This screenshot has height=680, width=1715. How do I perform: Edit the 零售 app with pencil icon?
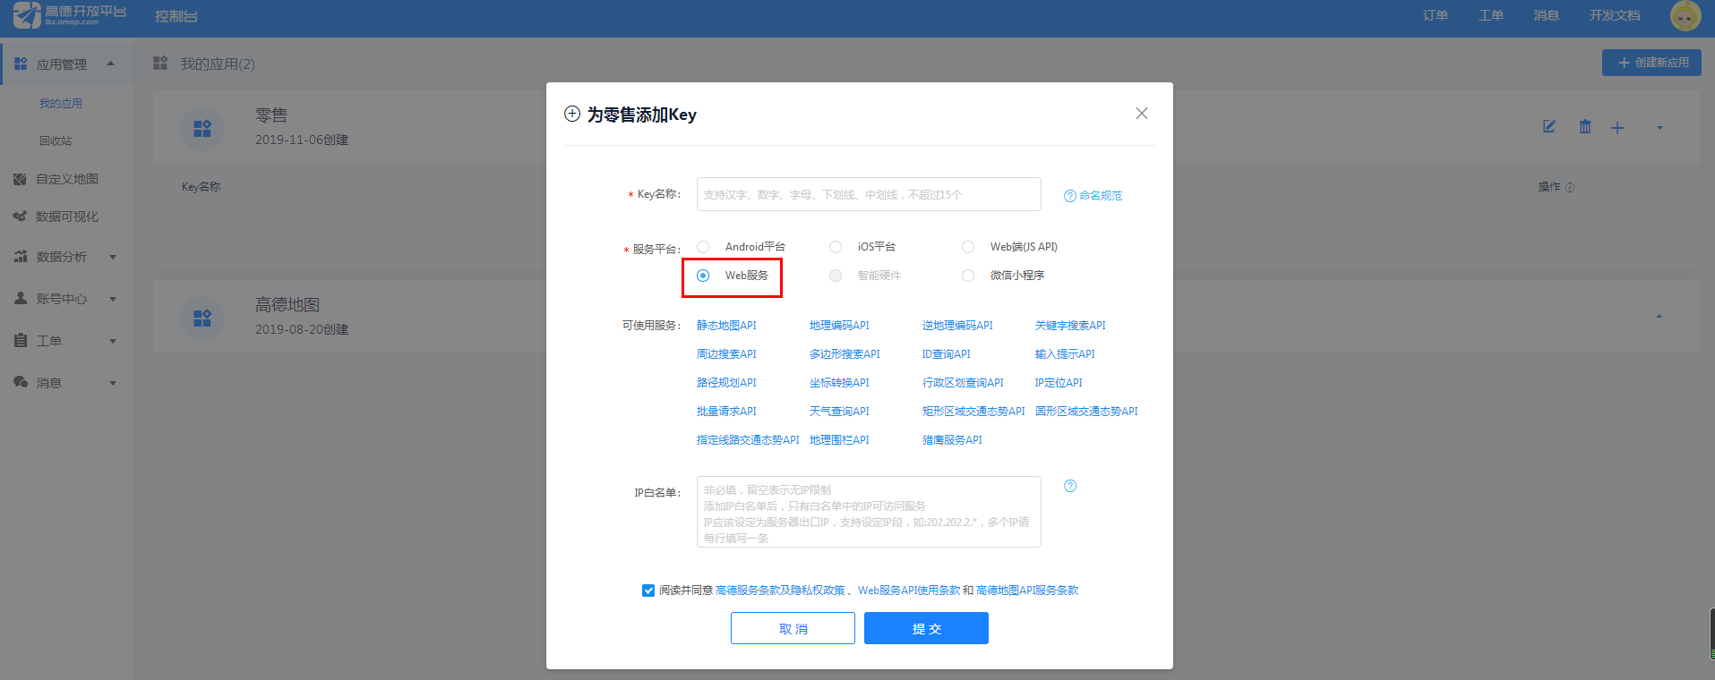click(x=1548, y=127)
